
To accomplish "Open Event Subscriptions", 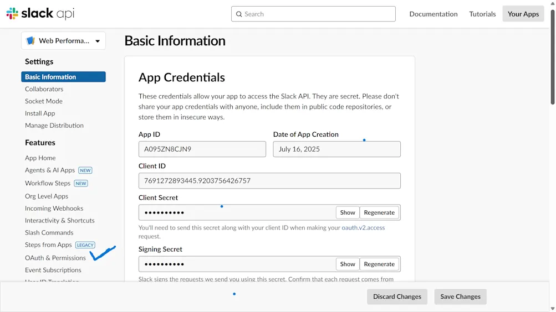I will (x=53, y=270).
